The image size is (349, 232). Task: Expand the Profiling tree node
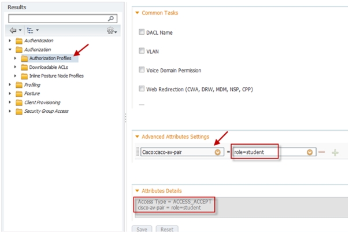tap(10, 84)
